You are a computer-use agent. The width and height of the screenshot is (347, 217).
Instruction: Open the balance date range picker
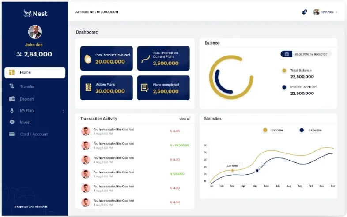tap(310, 54)
